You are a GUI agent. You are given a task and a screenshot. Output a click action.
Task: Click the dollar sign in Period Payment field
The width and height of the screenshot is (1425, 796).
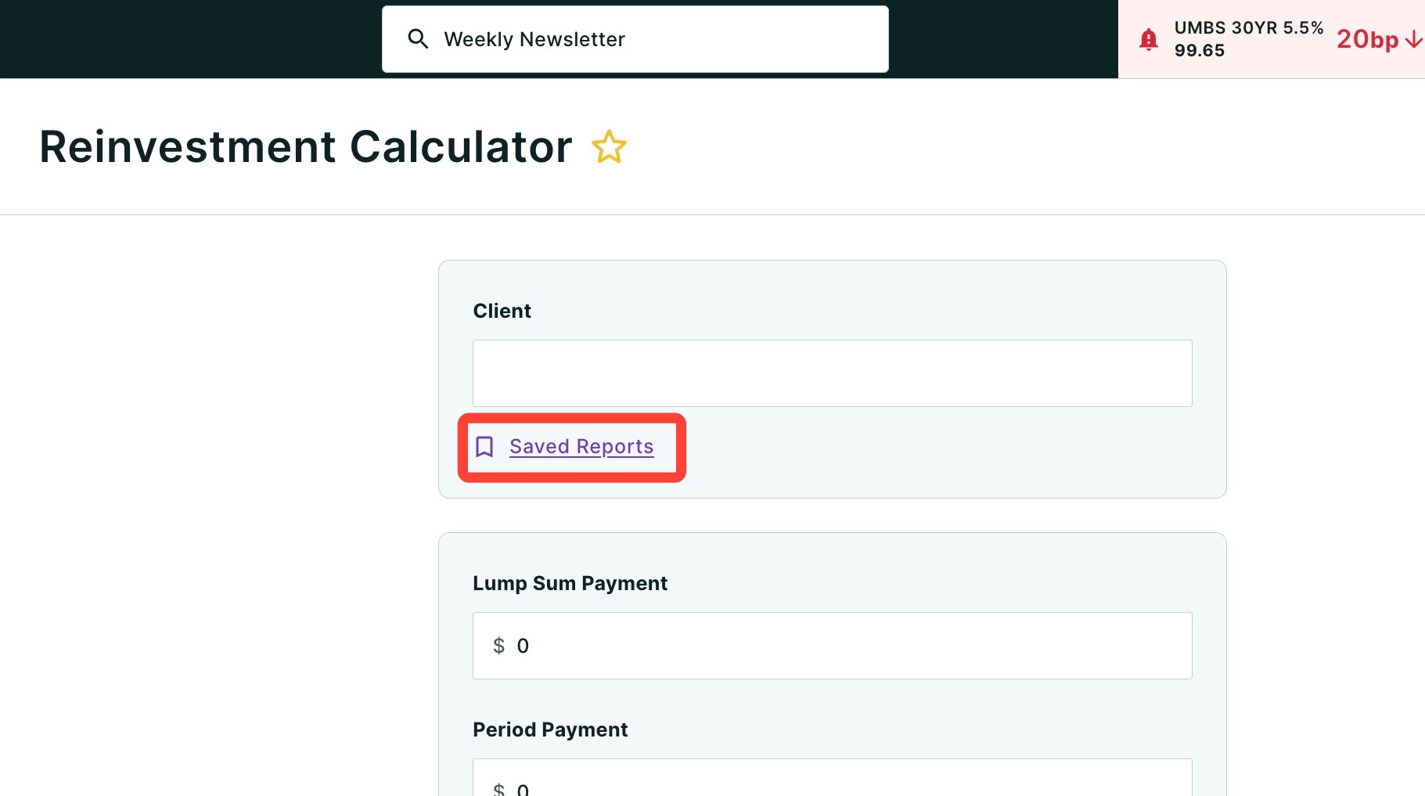[x=499, y=789]
